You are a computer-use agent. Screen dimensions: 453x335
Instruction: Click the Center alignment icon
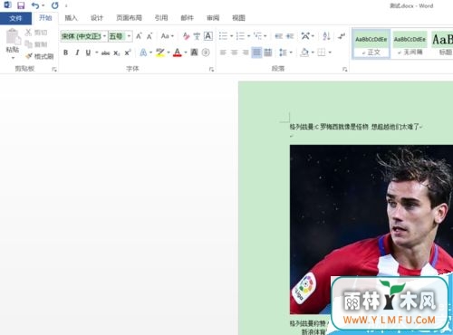coord(234,53)
